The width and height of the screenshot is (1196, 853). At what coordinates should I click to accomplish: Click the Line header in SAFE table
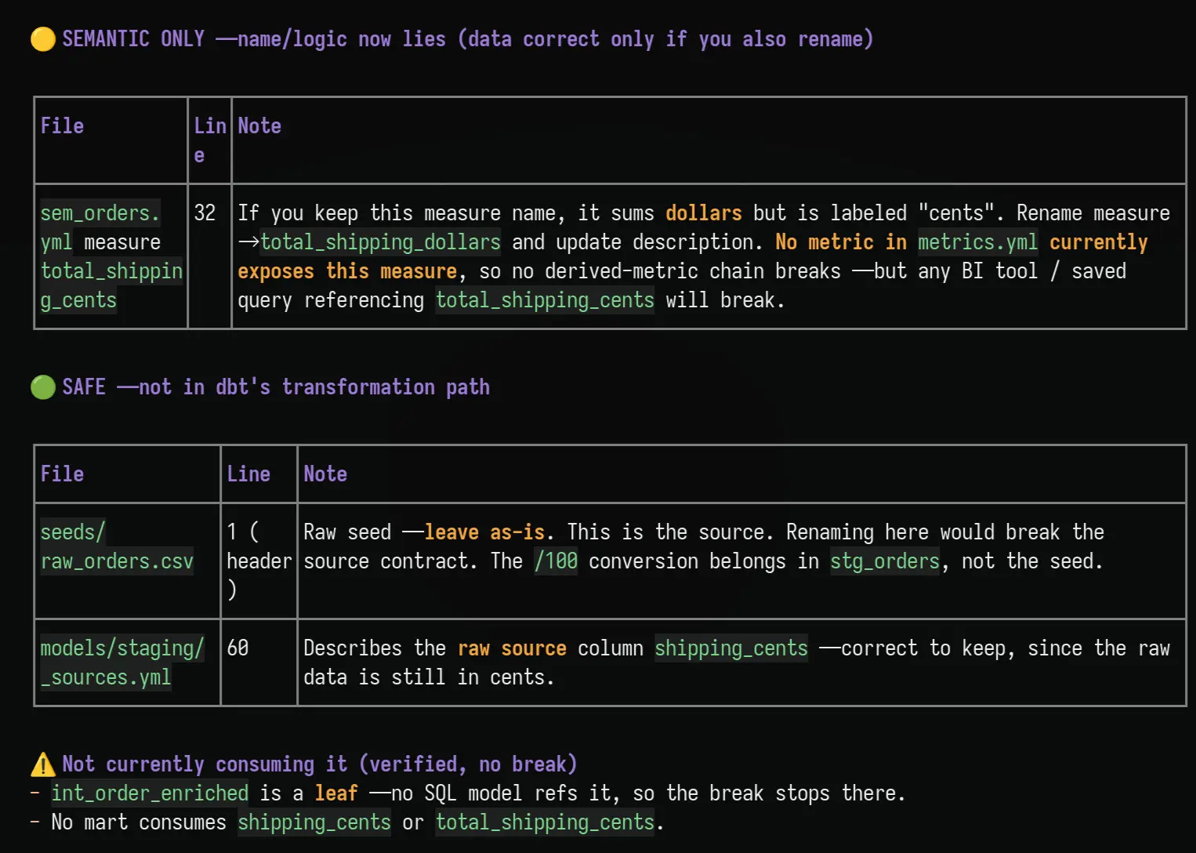pyautogui.click(x=248, y=474)
